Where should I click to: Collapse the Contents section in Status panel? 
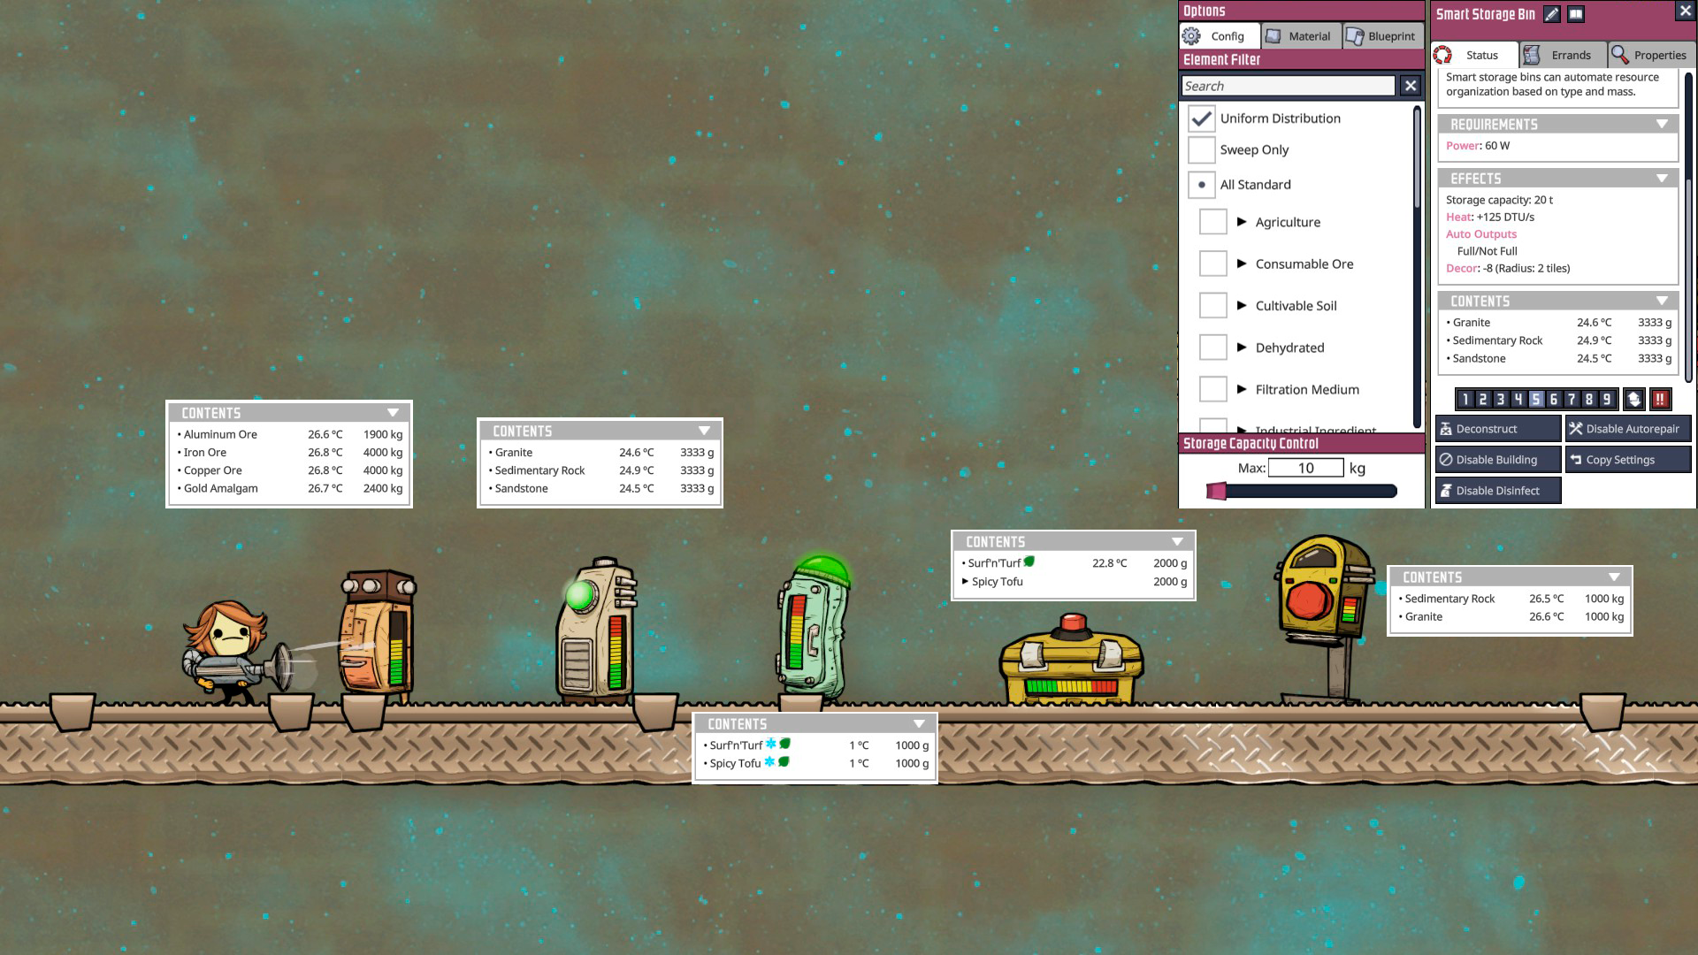1662,302
